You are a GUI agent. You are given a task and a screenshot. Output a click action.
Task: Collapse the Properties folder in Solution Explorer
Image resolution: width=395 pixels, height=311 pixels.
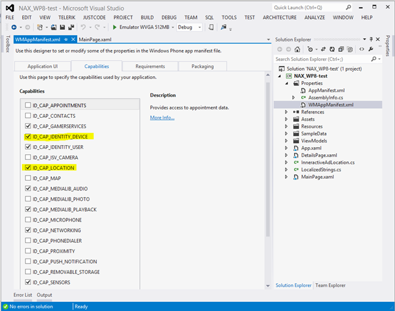[287, 83]
